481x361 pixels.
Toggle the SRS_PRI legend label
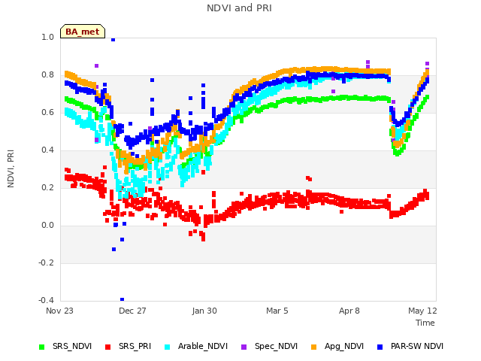[x=135, y=346]
